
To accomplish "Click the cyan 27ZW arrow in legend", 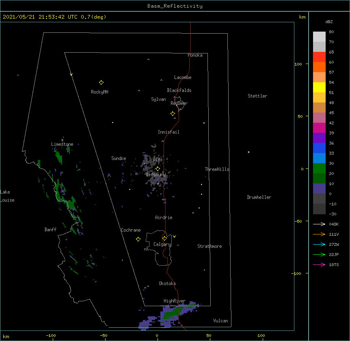I will pyautogui.click(x=319, y=244).
